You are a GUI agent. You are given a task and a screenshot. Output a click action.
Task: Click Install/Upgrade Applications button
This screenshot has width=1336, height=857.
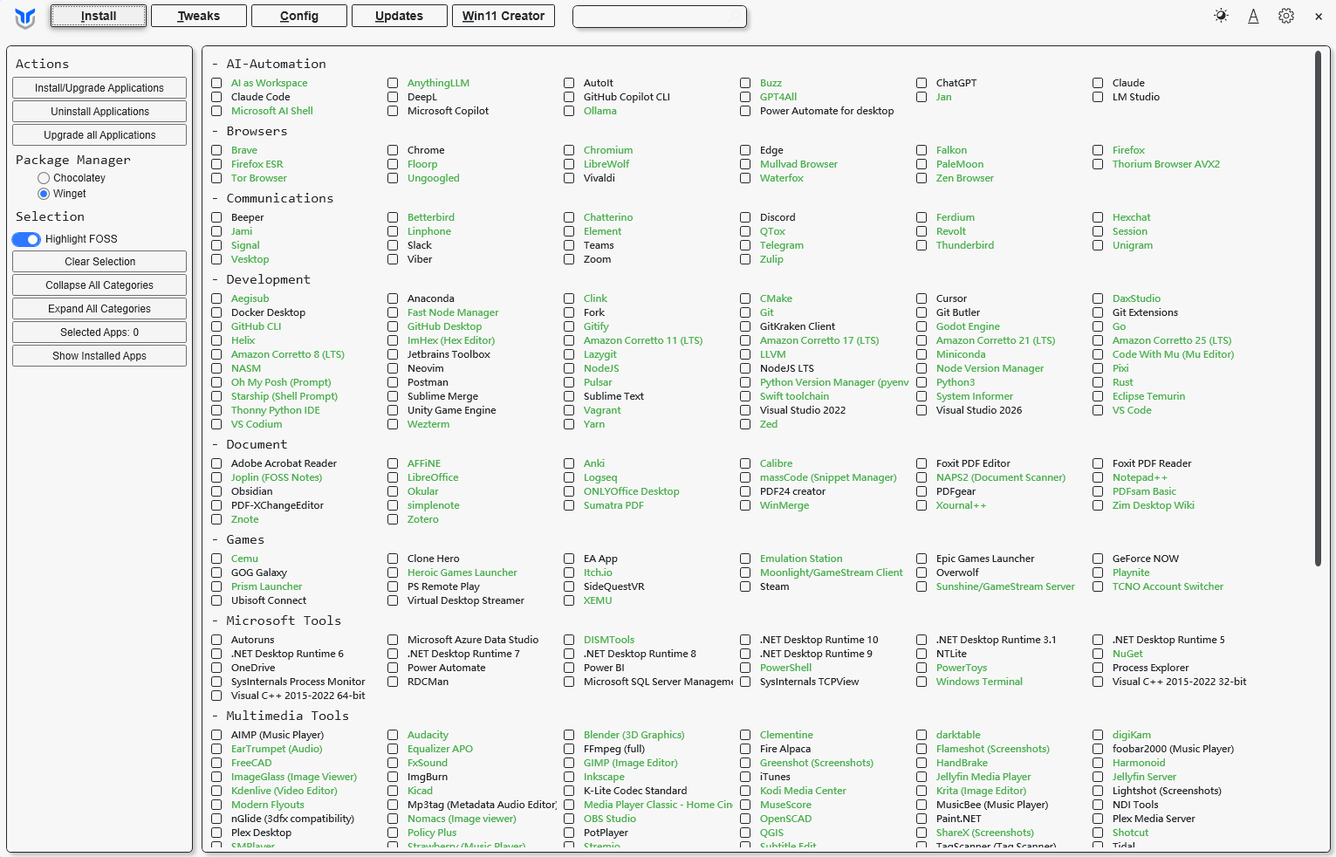point(99,88)
